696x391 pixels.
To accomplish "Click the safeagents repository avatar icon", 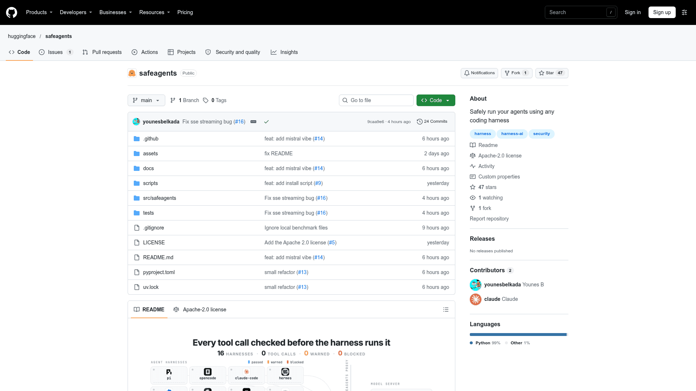I will pyautogui.click(x=132, y=73).
